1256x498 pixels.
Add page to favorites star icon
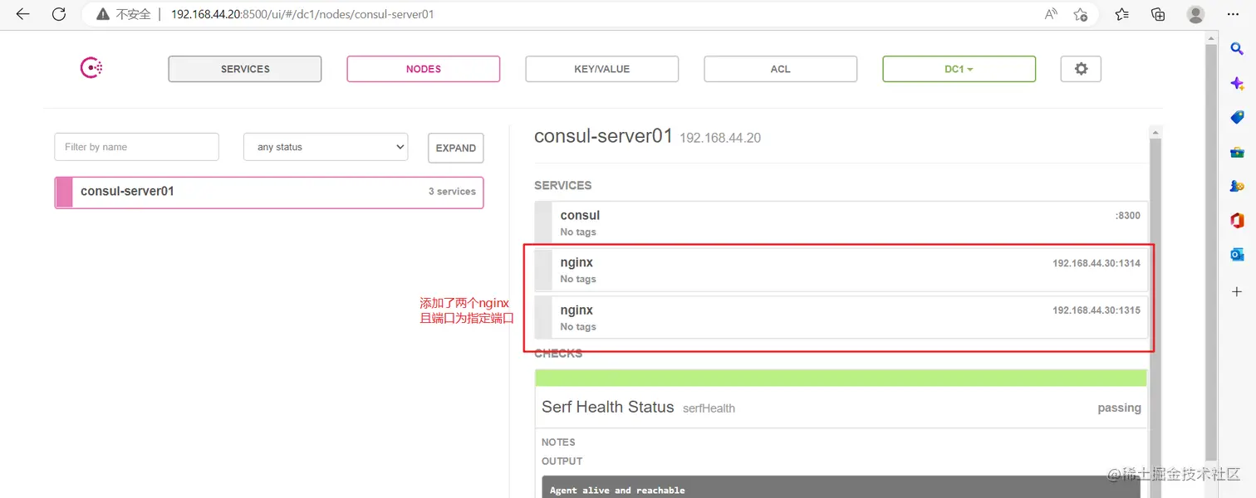coord(1080,14)
